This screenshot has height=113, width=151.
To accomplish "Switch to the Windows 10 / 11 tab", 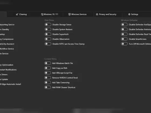I will coord(50,14).
